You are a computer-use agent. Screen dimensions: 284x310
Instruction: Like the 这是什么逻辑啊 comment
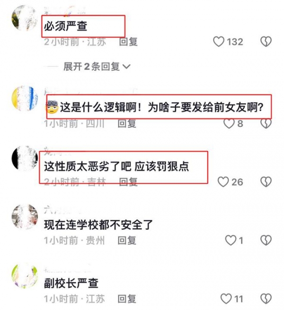[x=229, y=123]
